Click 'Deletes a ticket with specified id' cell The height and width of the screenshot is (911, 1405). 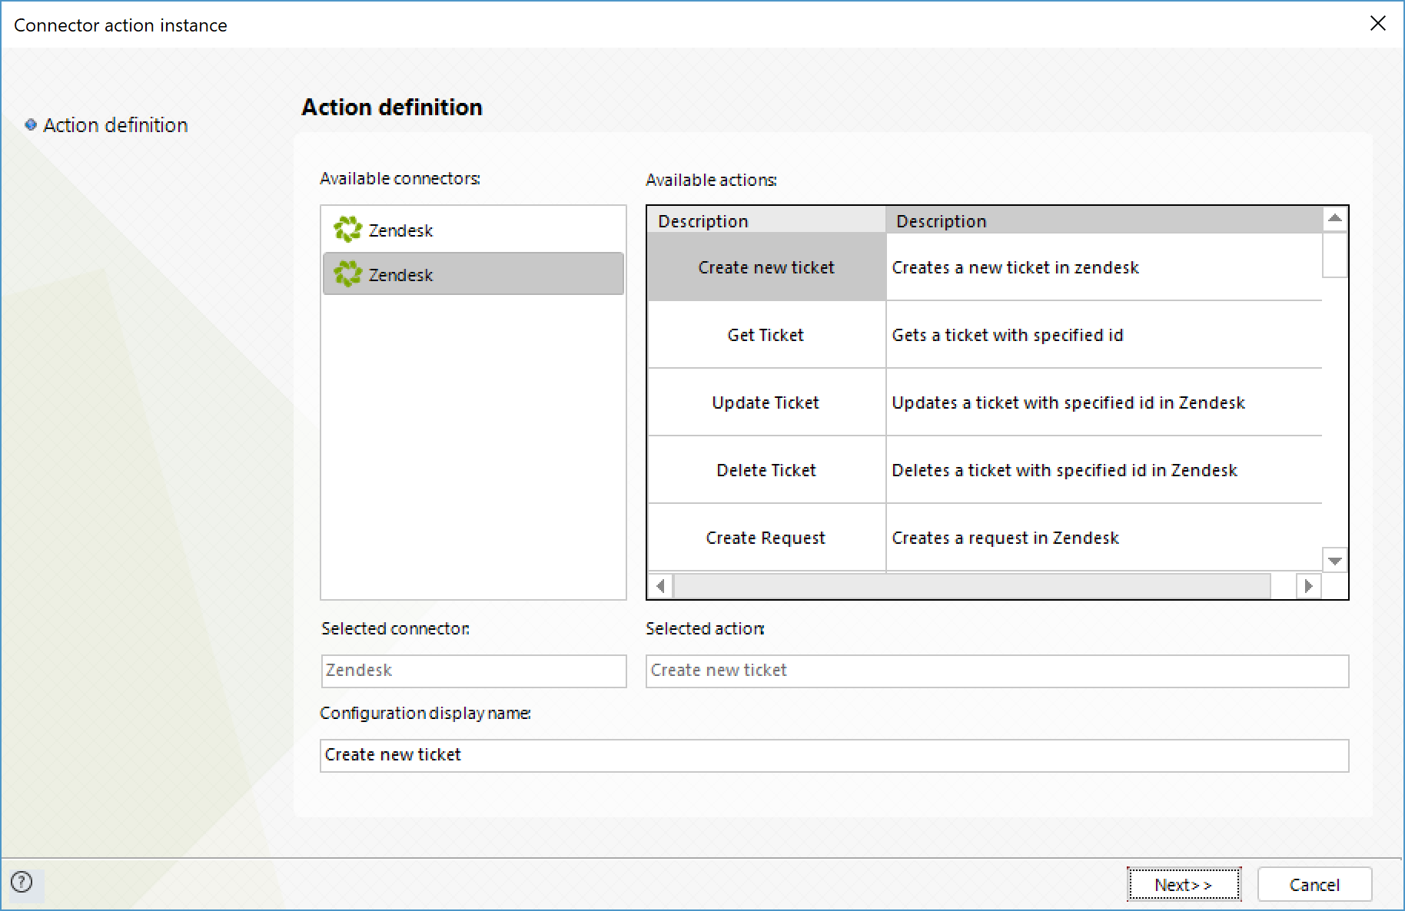tap(1104, 470)
